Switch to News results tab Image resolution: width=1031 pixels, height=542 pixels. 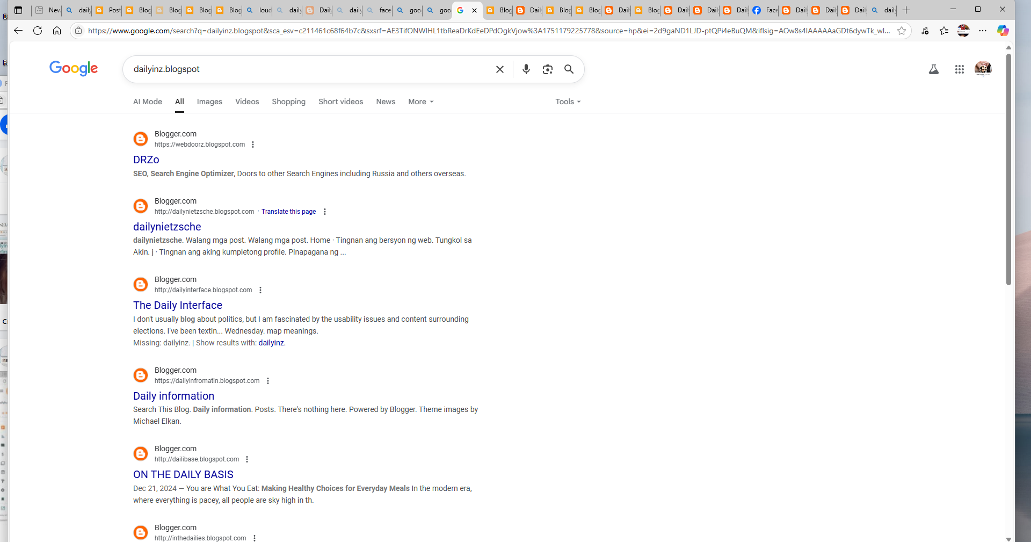tap(386, 102)
